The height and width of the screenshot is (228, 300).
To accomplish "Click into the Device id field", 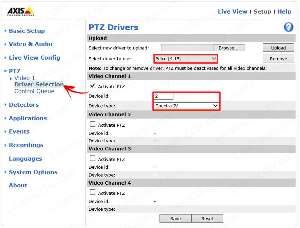I will click(x=164, y=96).
